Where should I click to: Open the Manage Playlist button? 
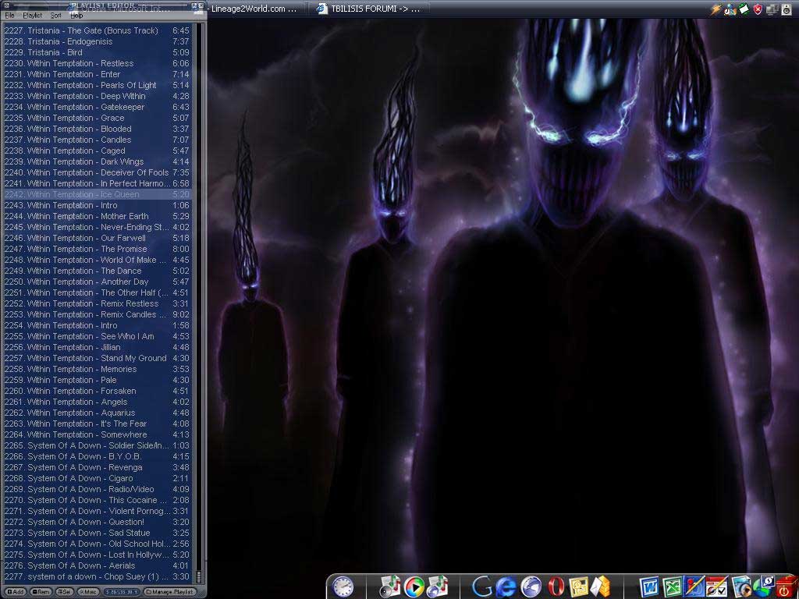click(x=169, y=592)
